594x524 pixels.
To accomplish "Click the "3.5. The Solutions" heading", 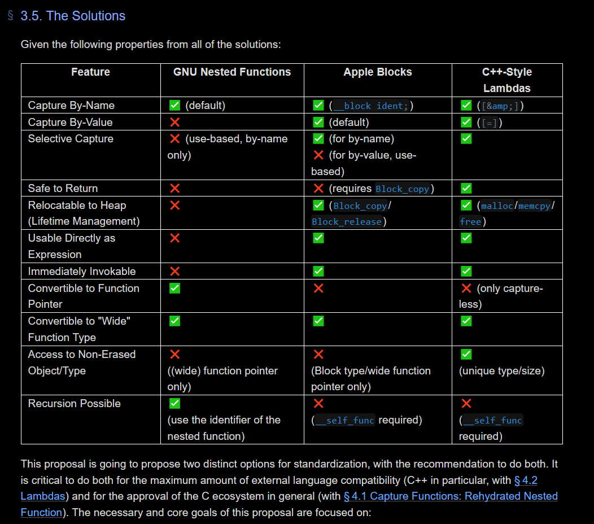I will [73, 16].
